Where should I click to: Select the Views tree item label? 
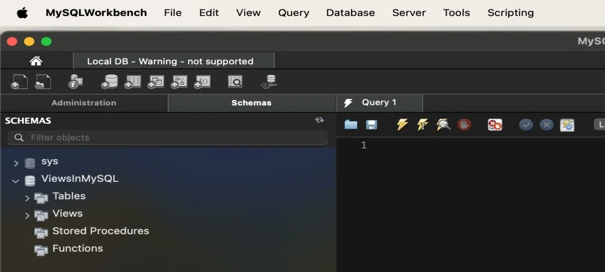point(68,213)
